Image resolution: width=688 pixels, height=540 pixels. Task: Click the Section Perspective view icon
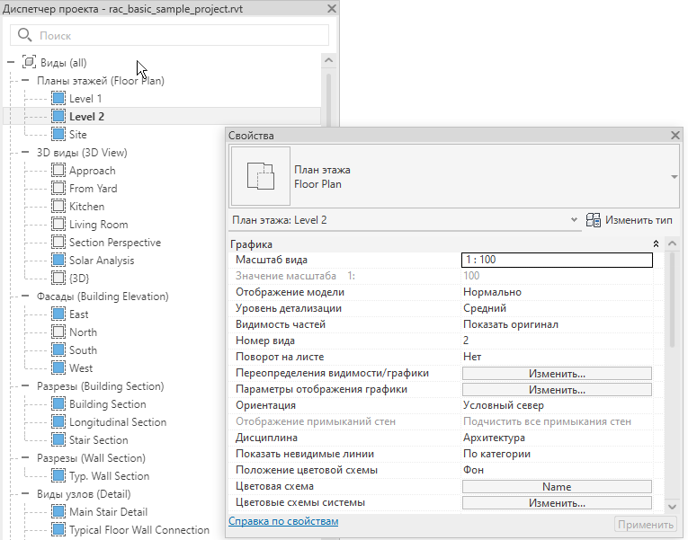tap(58, 242)
